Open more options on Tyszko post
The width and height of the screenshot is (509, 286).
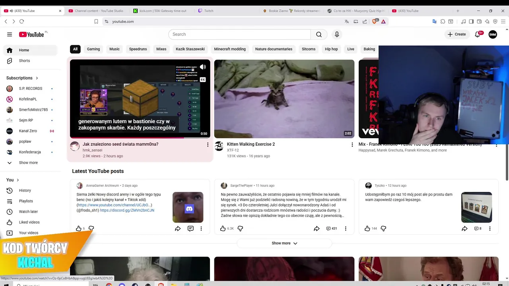(490, 228)
